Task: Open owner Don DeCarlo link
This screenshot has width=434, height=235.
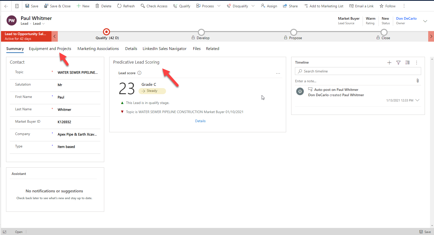Action: [x=406, y=18]
